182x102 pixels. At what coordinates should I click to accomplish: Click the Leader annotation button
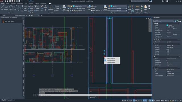pyautogui.click(x=57, y=8)
